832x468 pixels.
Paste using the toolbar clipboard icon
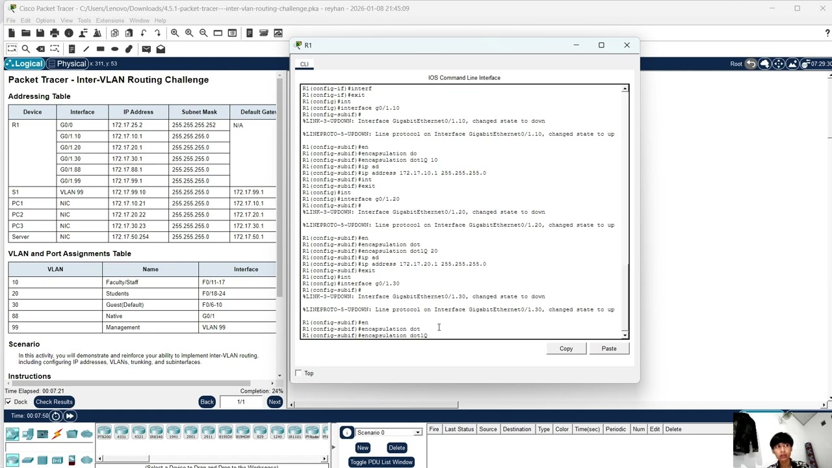point(129,33)
